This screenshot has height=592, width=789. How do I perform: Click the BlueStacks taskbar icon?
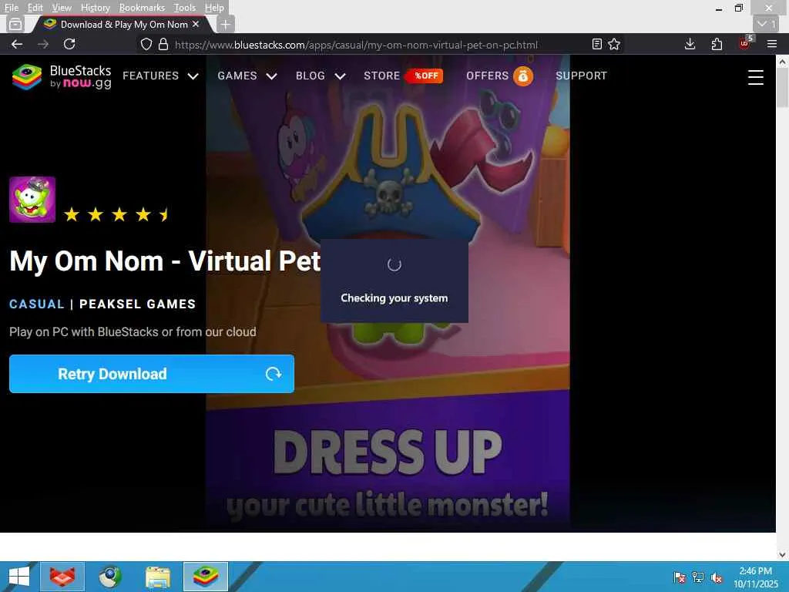(206, 577)
